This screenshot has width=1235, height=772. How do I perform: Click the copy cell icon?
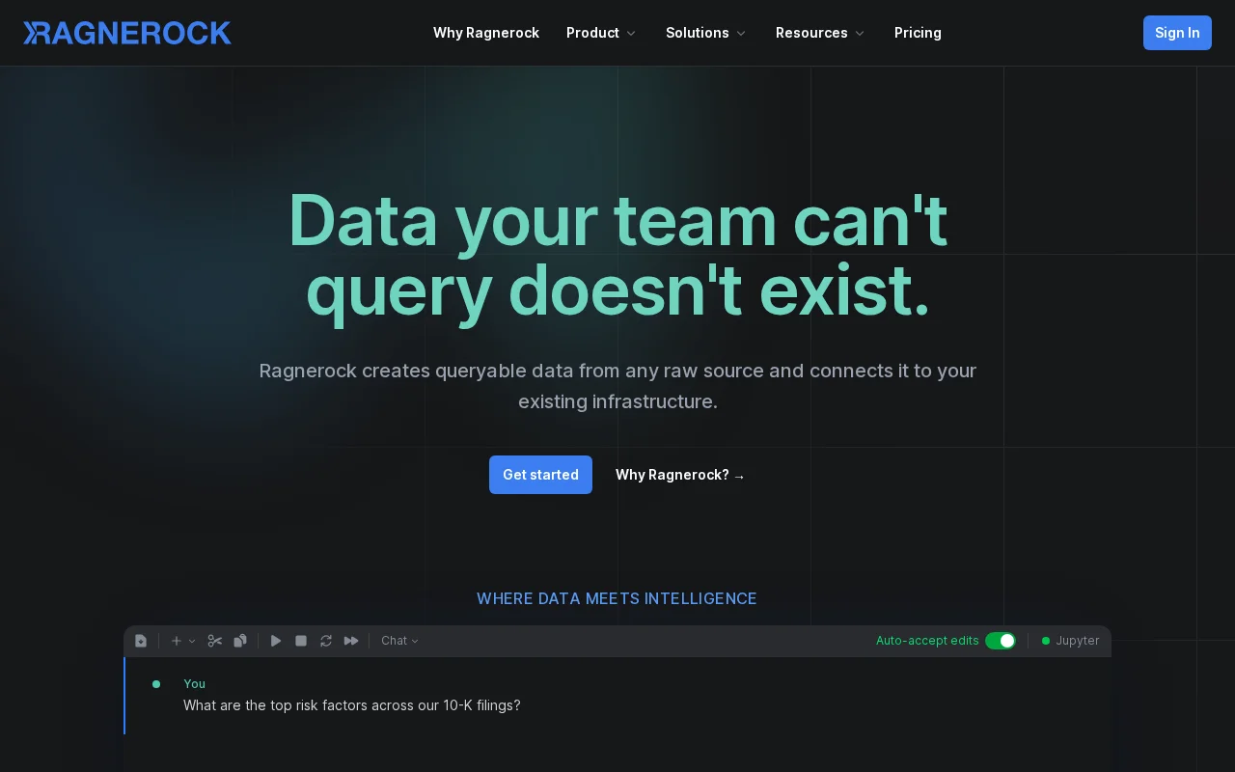click(x=240, y=641)
